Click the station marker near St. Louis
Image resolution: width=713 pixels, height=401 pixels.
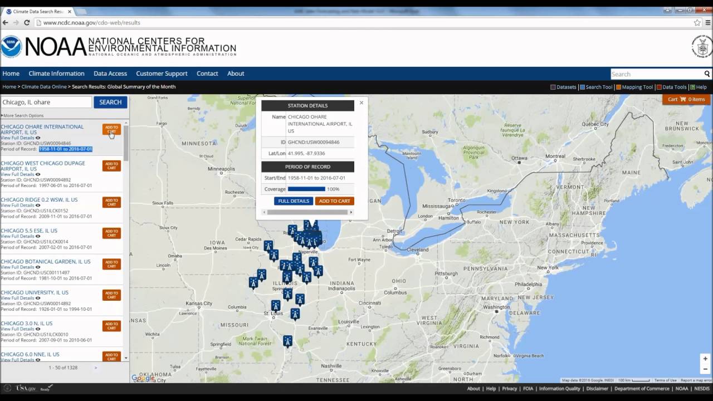tap(276, 306)
